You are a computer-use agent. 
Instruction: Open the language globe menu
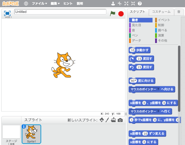point(26,3)
